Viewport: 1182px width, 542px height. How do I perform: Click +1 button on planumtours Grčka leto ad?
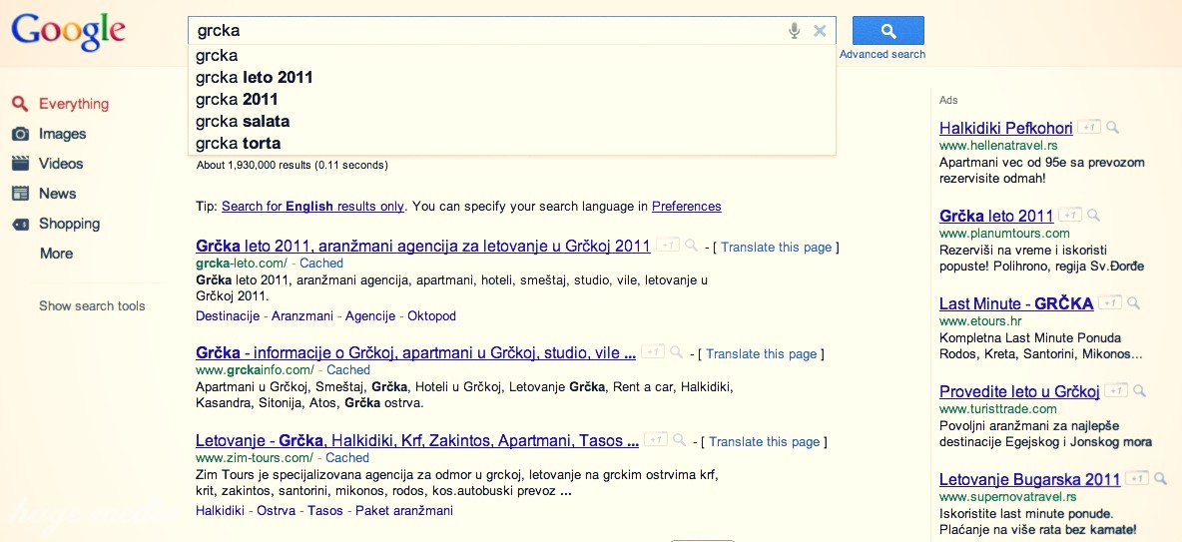1070,215
